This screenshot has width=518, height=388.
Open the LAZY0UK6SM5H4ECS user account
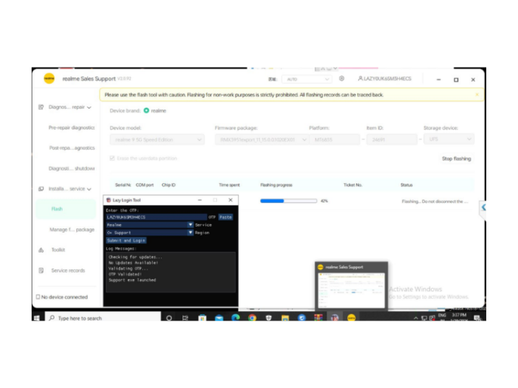pos(385,78)
